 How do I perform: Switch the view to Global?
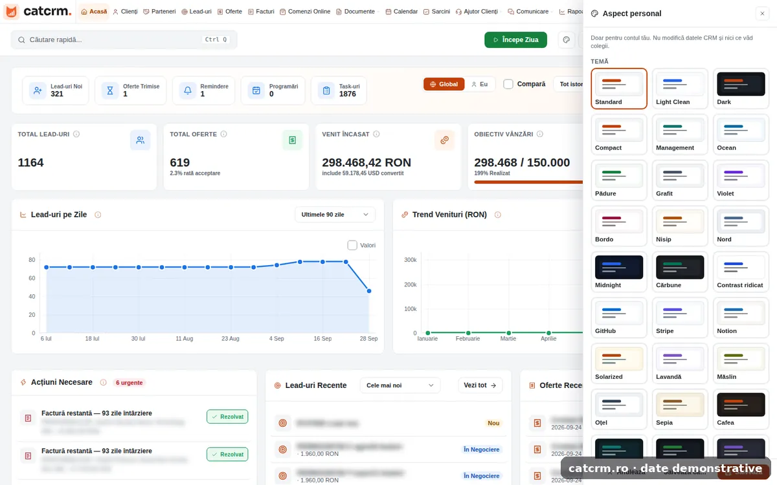(x=444, y=84)
